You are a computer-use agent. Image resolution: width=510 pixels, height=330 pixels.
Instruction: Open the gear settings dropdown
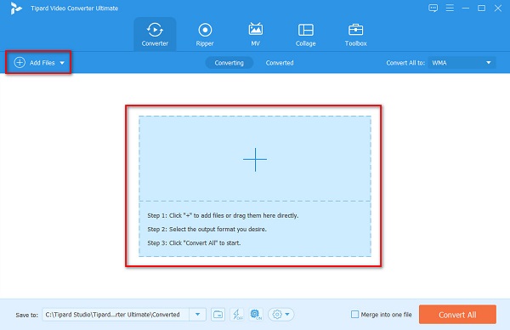281,315
